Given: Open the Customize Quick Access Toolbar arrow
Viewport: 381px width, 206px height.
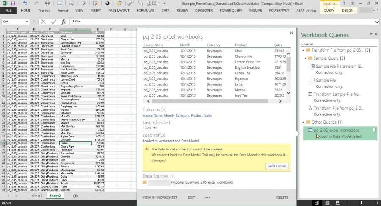Looking at the screenshot, I should [x=164, y=3].
